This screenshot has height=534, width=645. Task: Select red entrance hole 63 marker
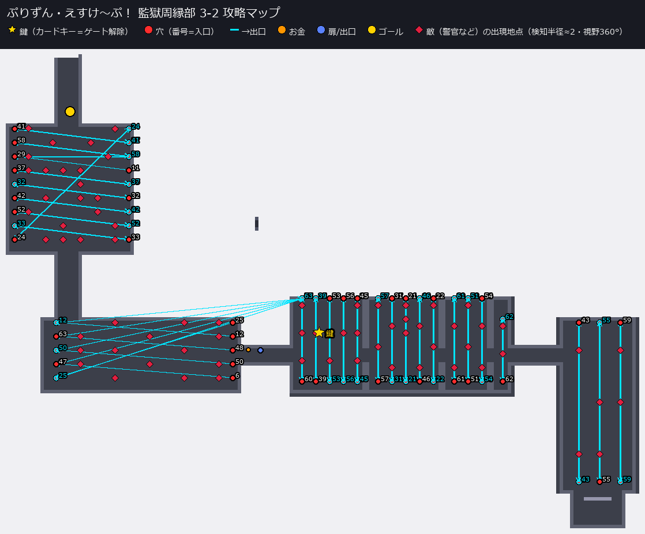pos(57,336)
